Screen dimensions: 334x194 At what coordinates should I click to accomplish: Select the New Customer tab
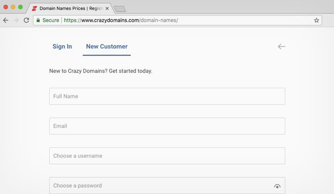click(x=107, y=47)
